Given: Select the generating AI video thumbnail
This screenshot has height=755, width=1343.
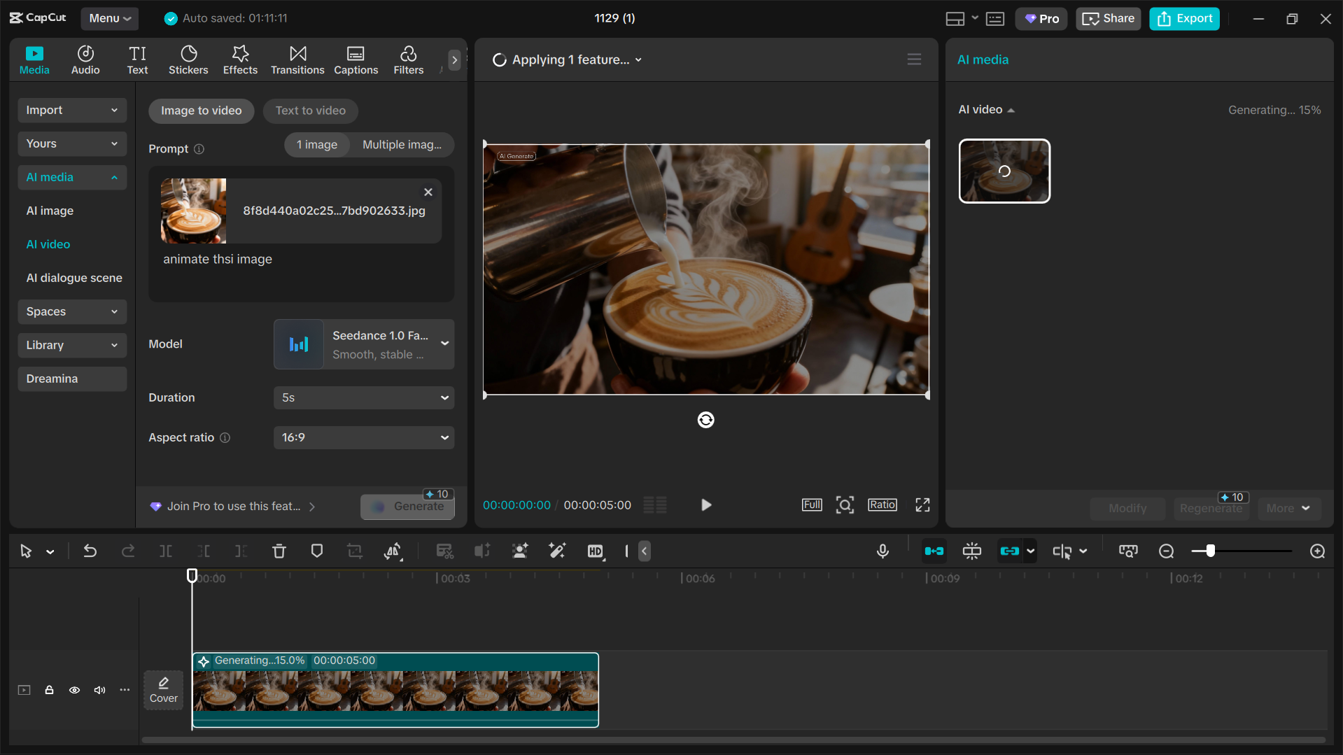Looking at the screenshot, I should click(1004, 171).
